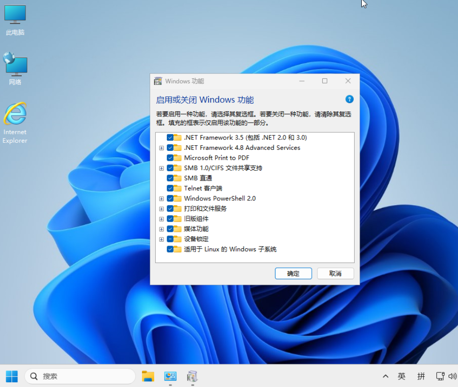The height and width of the screenshot is (387, 458).
Task: Click the Windows 功能 taskbar icon
Action: [x=192, y=376]
